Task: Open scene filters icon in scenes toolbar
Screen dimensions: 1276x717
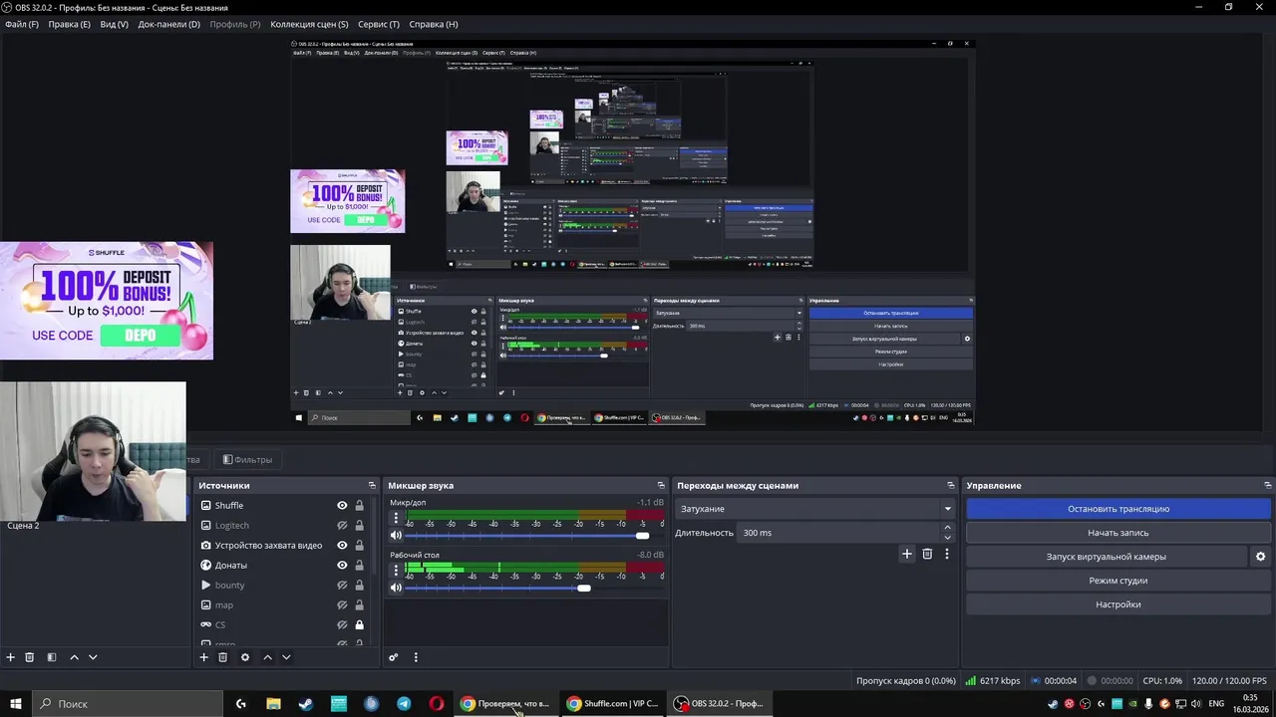Action: point(52,657)
